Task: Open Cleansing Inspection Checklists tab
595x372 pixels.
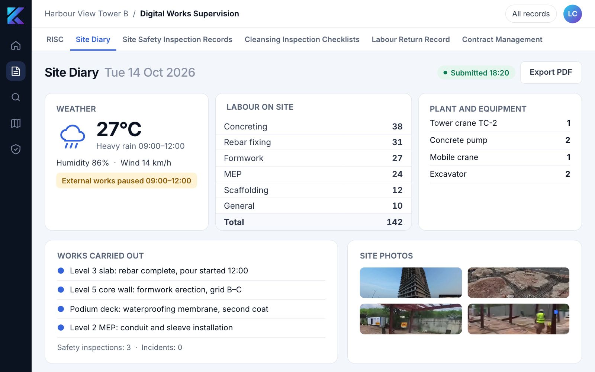Action: [x=302, y=39]
